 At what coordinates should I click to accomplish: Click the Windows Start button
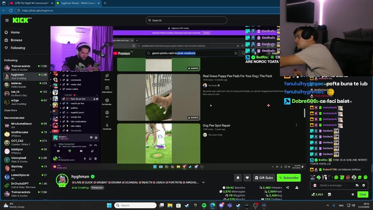pyautogui.click(x=109, y=205)
